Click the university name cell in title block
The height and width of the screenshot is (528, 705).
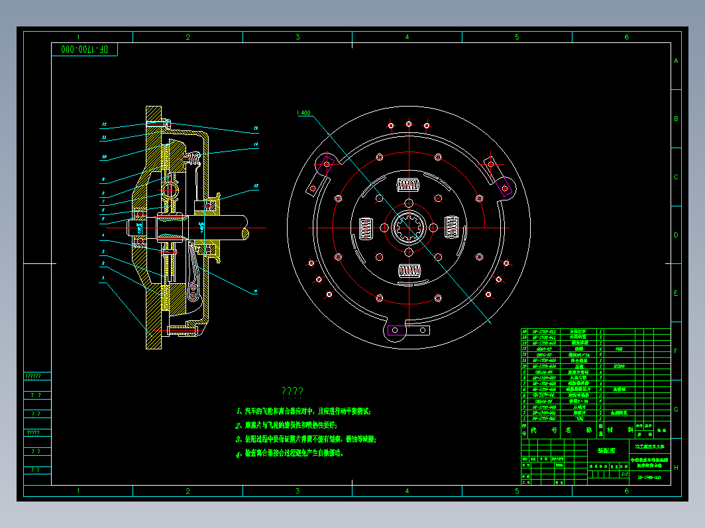tap(649, 446)
